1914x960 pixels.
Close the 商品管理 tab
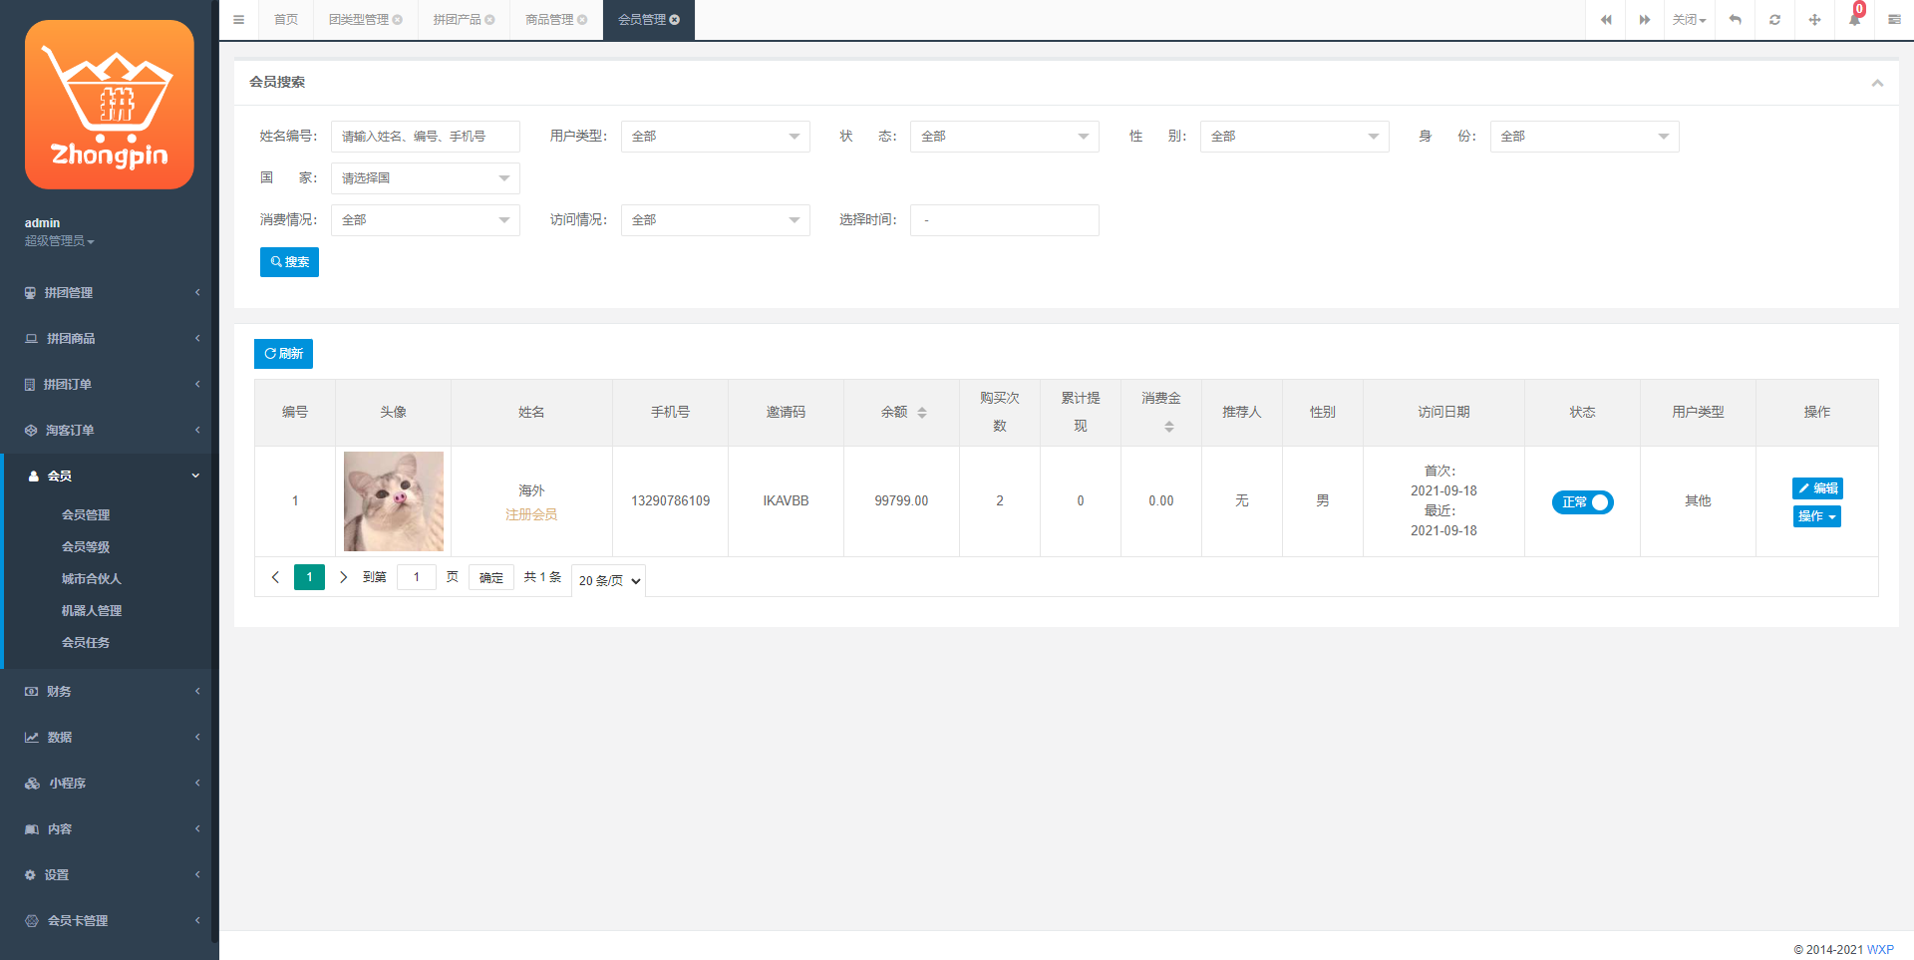[582, 20]
